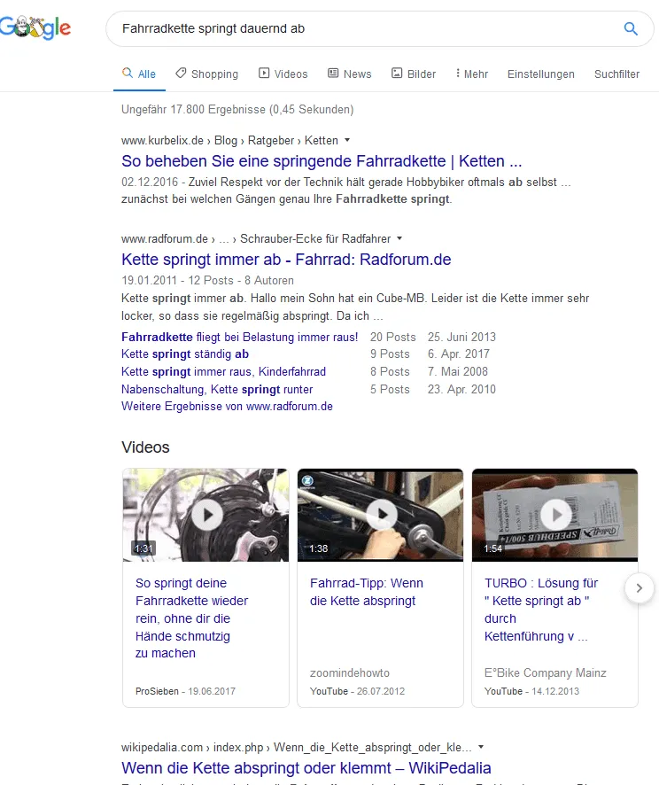
Task: Play the 1:31 ProSieben video thumbnail
Action: [205, 515]
